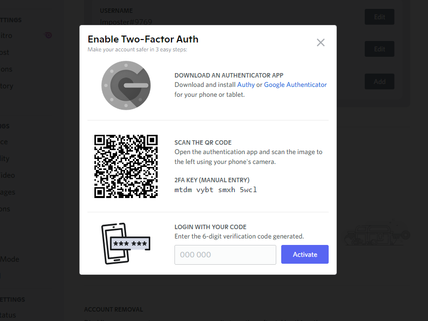Click the Edit button beside Username
428x321 pixels.
[380, 17]
